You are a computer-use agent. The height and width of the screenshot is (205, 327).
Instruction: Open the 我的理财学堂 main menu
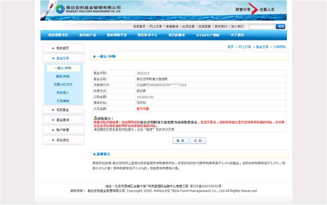point(117,35)
